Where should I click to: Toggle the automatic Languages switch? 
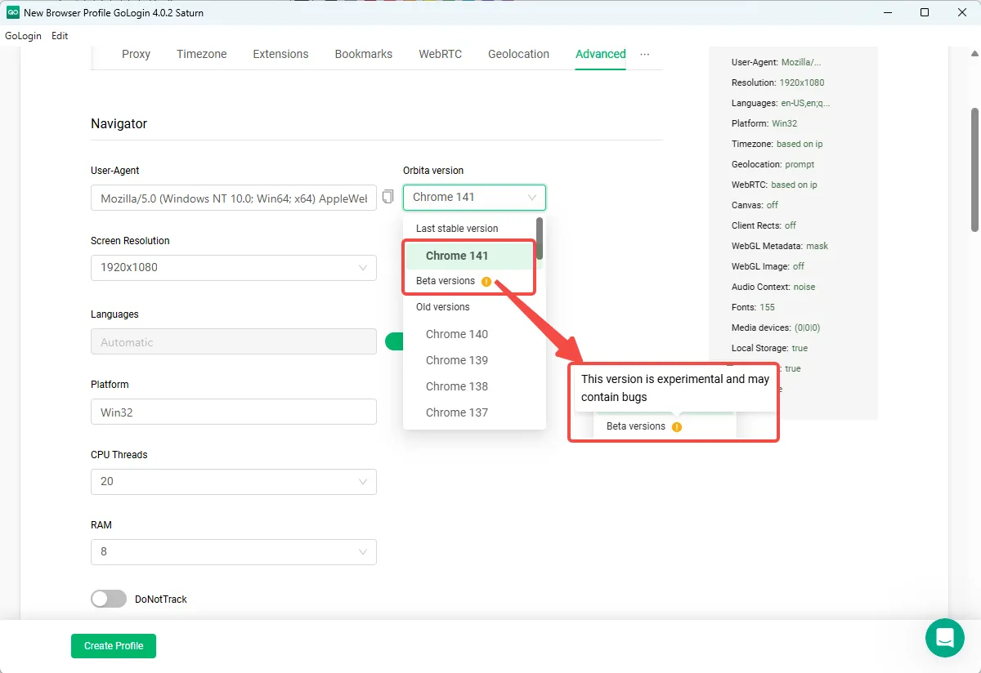[x=393, y=341]
